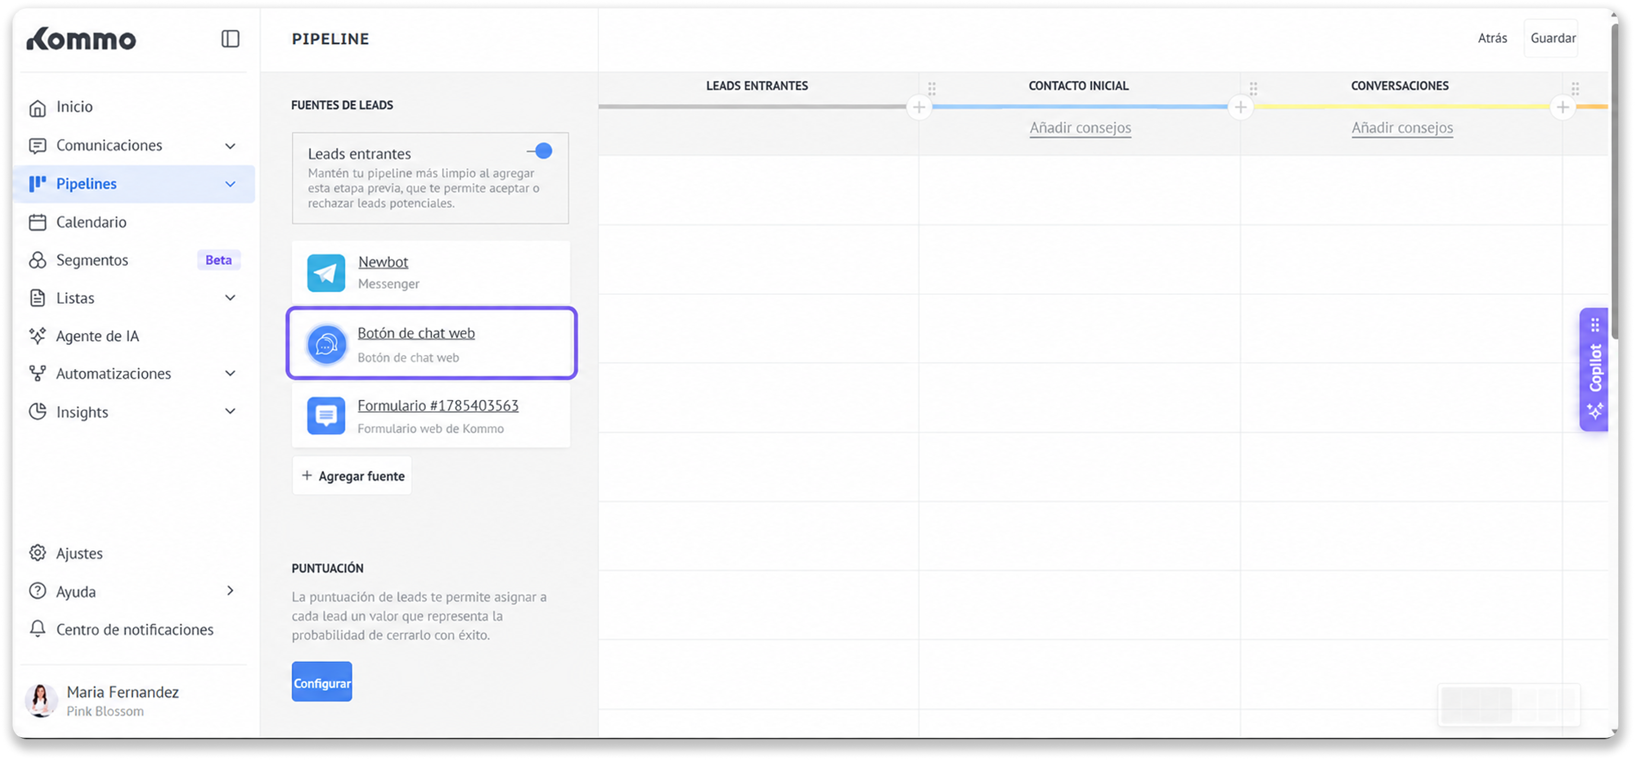Click the Copilot panel grip dots
The height and width of the screenshot is (760, 1635).
coord(1595,325)
